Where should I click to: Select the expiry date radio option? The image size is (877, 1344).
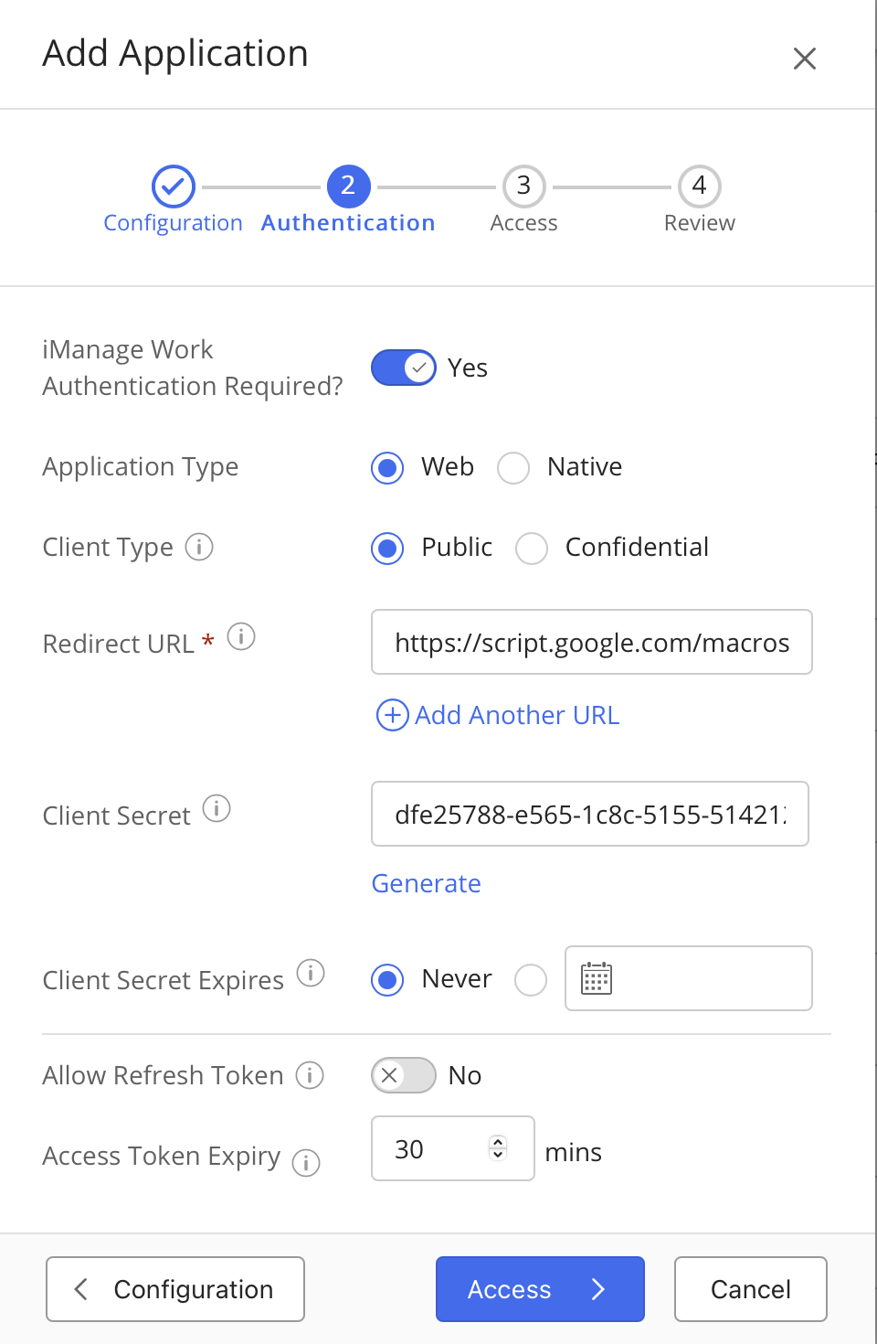(x=531, y=980)
